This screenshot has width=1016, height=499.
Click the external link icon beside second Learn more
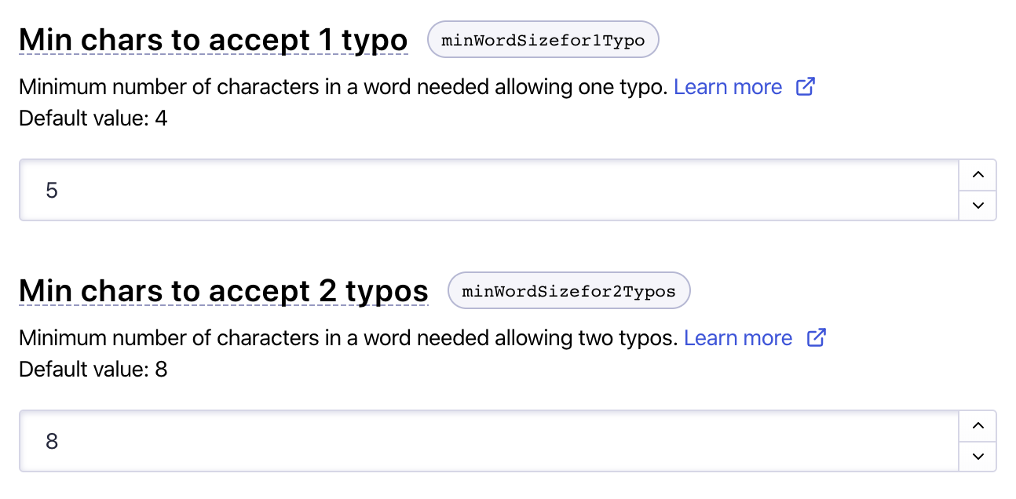(x=816, y=337)
